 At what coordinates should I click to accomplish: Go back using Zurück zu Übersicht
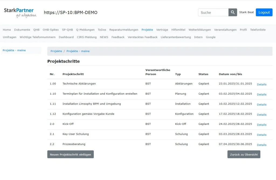click(x=244, y=154)
